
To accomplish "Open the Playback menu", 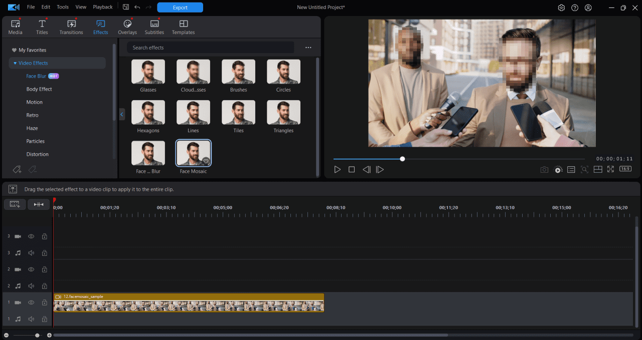I will pos(102,7).
